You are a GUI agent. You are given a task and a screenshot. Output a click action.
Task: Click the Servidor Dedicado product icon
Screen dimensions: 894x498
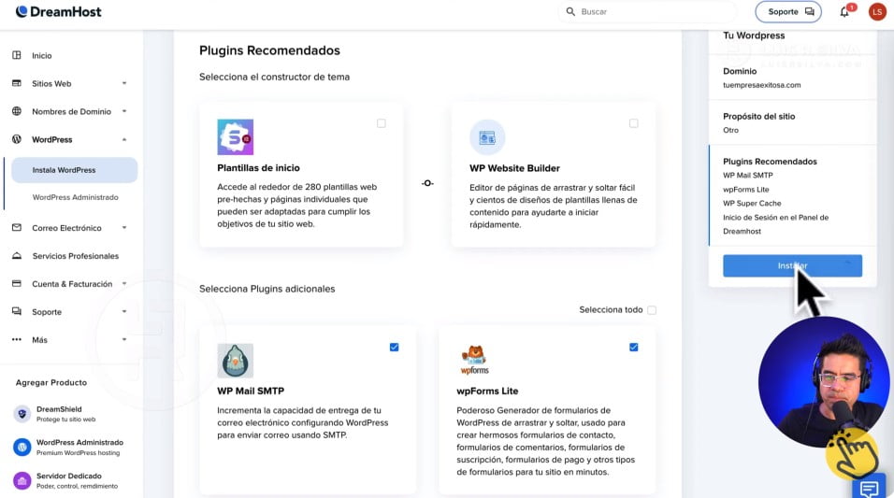click(22, 481)
